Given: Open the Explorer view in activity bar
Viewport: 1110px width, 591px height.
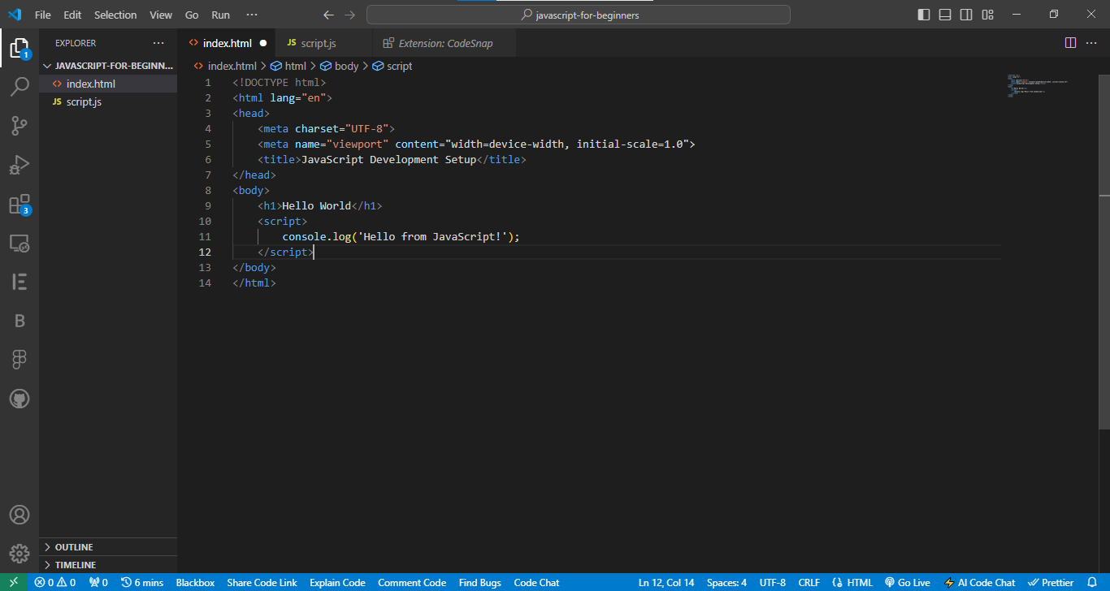Looking at the screenshot, I should coord(20,47).
